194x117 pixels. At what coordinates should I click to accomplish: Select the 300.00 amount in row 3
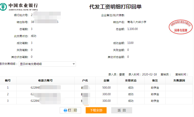click(106, 101)
